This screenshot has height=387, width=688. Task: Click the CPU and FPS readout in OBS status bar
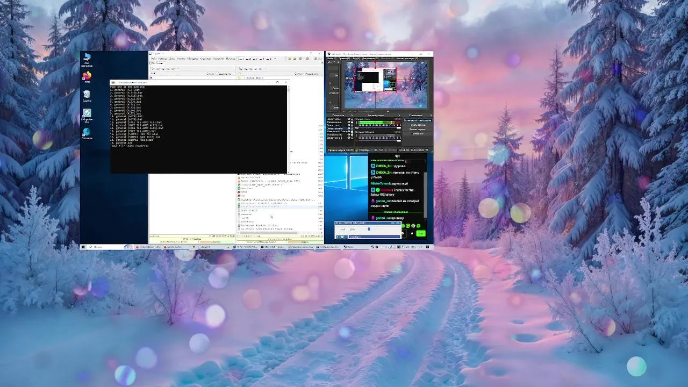tap(413, 150)
